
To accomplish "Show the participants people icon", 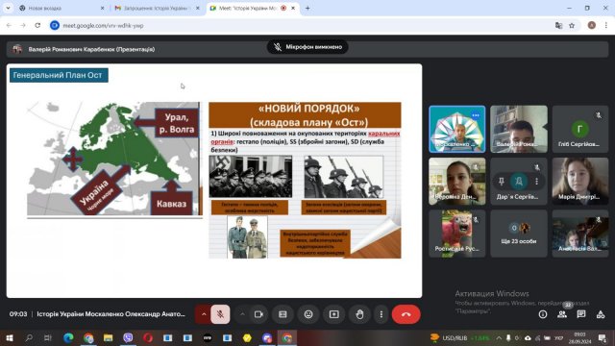I will click(562, 314).
